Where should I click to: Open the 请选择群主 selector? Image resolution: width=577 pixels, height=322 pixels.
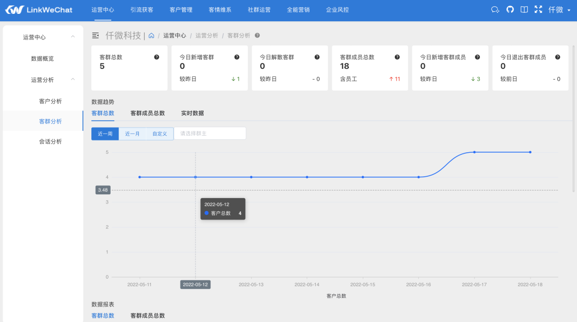point(210,133)
